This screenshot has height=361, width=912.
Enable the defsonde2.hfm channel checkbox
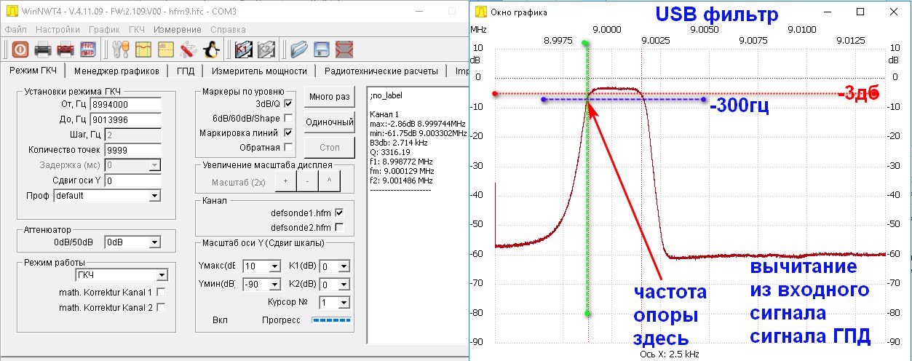[338, 227]
